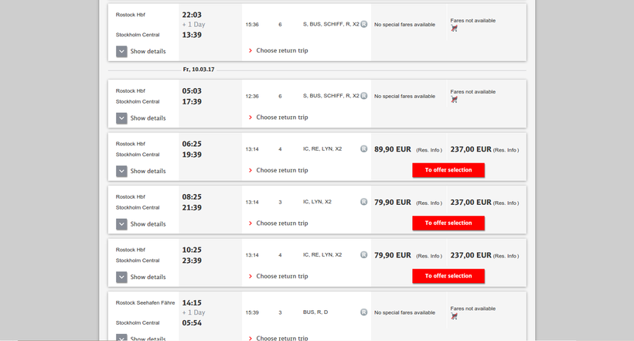
Task: Click the R reservation icon on 06:25 connection
Action: (363, 148)
